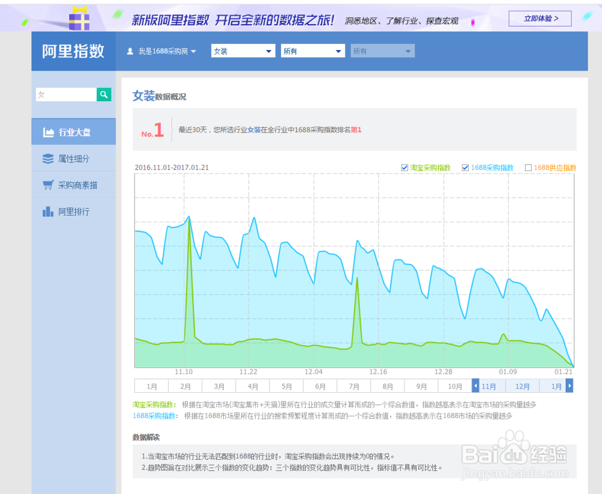This screenshot has height=494, width=602.
Task: Open the disabled third 所有 dropdown
Action: click(382, 51)
